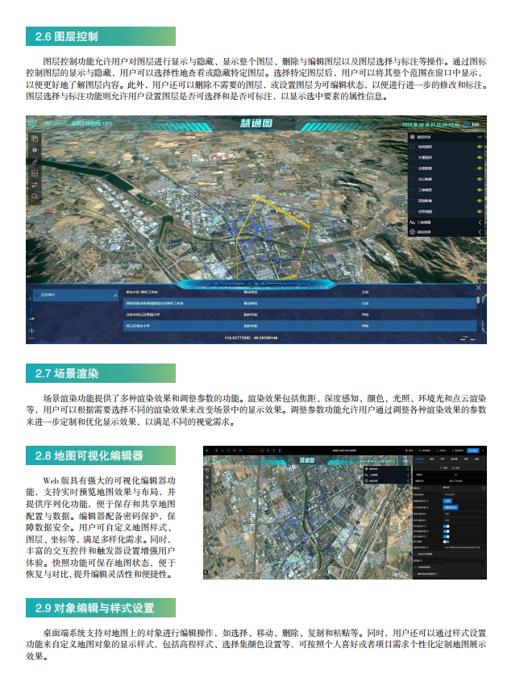Toggle the eye icon at left of bottom table panel
The image size is (528, 694).
[x=32, y=318]
